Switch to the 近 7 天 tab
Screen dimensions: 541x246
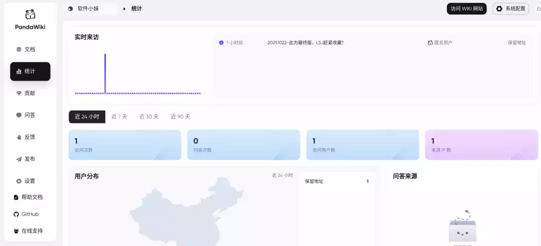[x=119, y=117]
